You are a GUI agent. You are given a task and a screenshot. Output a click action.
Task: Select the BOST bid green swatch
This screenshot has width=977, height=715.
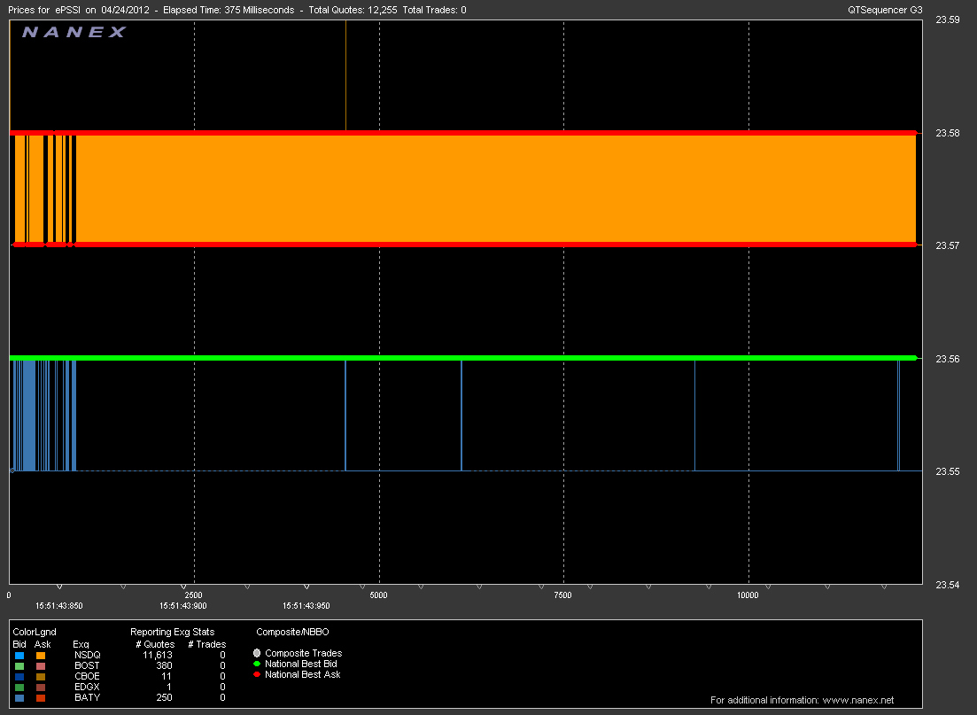click(x=19, y=665)
